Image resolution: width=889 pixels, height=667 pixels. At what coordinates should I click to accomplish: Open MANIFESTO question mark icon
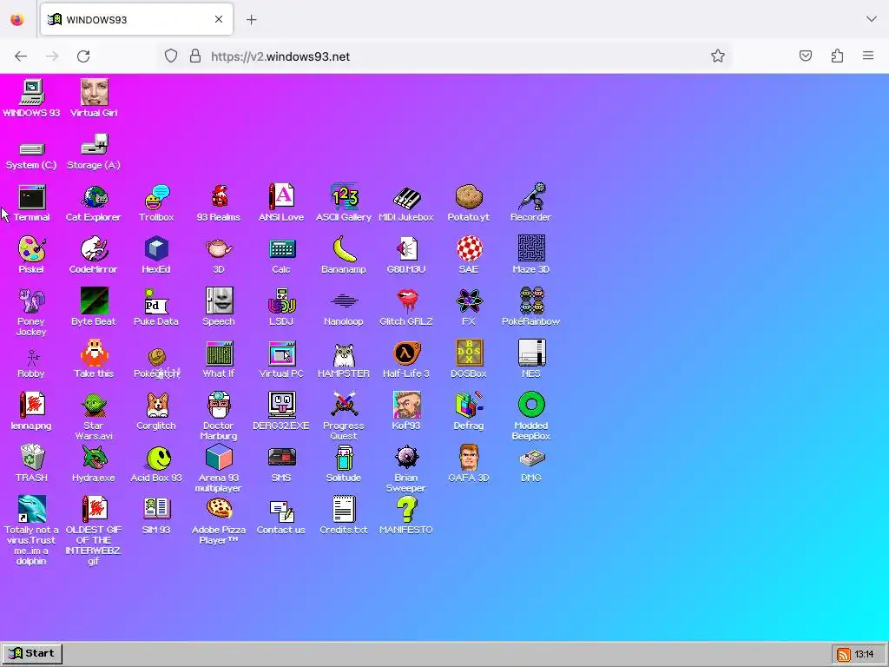pos(406,509)
